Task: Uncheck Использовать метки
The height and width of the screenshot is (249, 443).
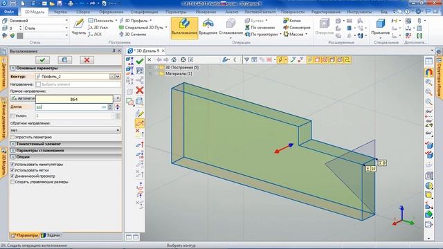Action: tap(12, 170)
